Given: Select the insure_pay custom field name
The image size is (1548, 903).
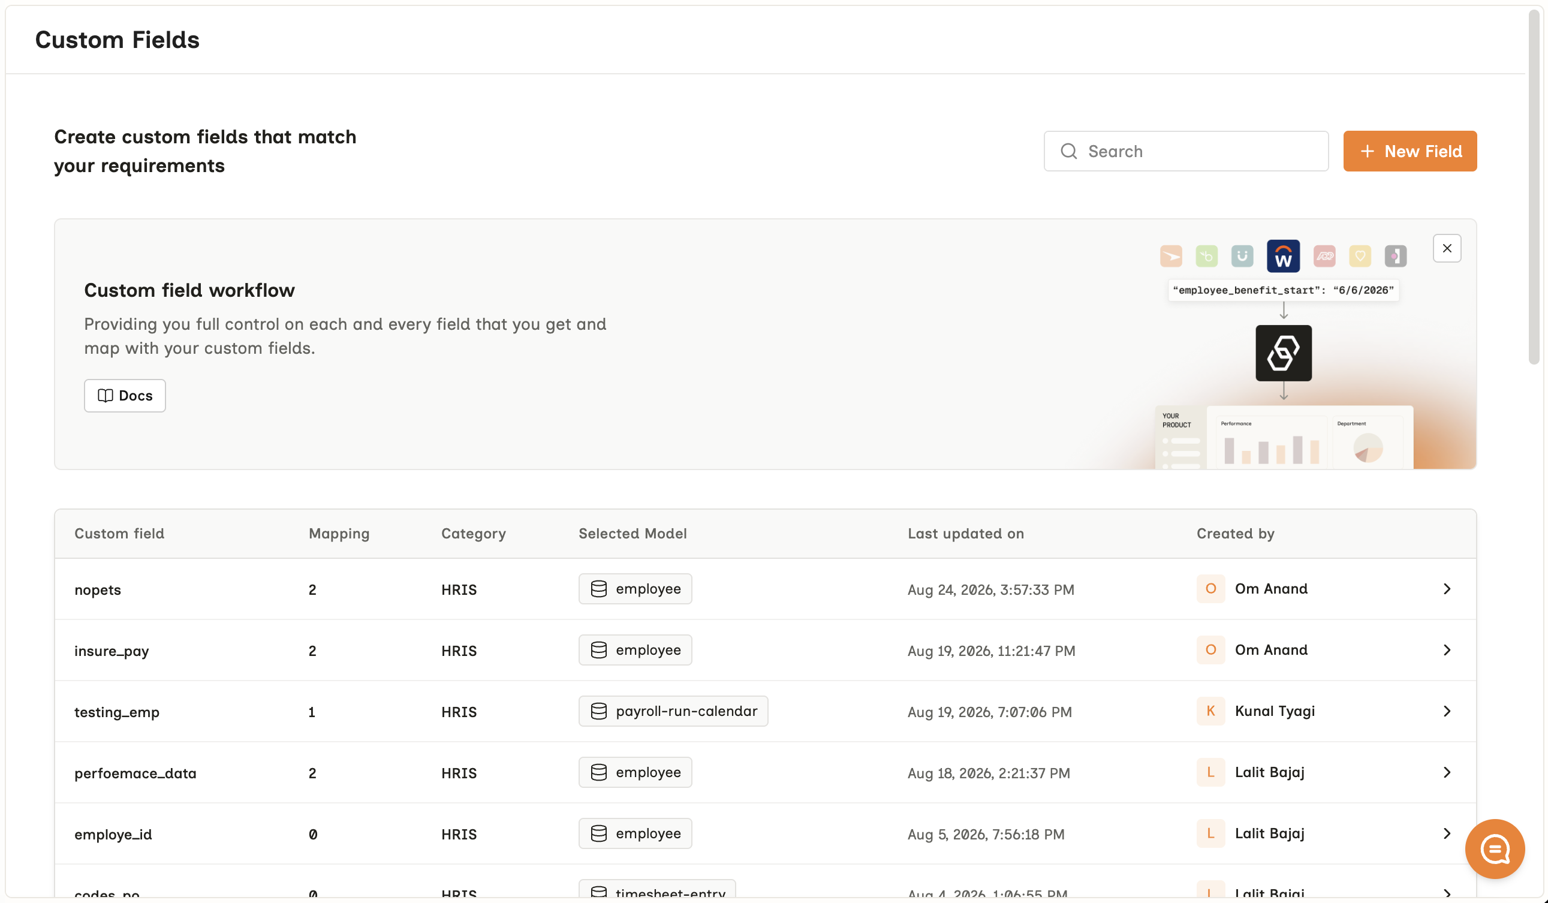Looking at the screenshot, I should pyautogui.click(x=112, y=651).
